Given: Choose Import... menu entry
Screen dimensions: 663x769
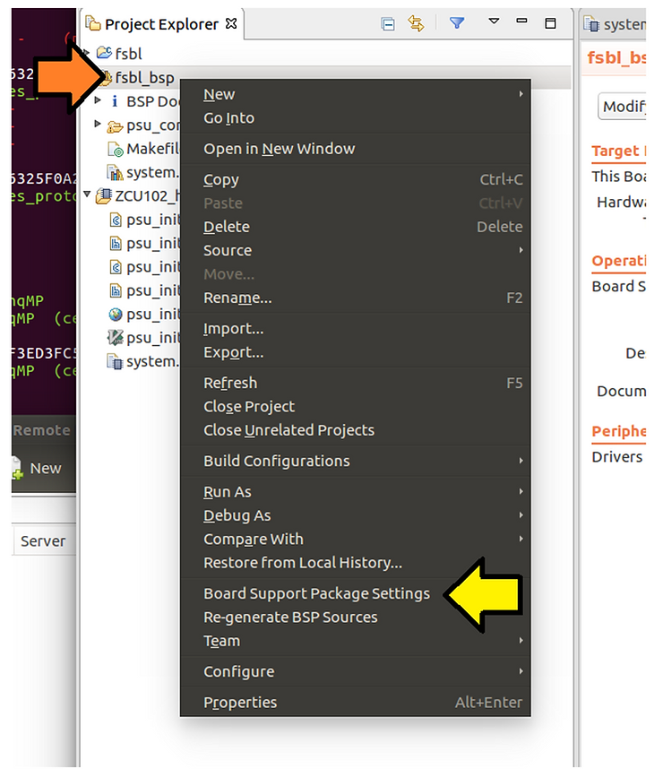Looking at the screenshot, I should pos(356,329).
